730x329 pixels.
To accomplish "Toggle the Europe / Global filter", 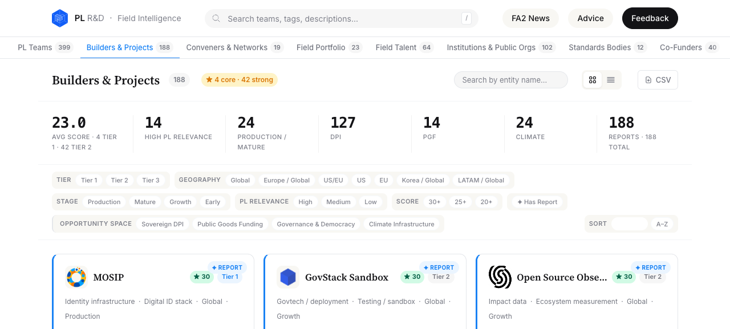I will [287, 180].
